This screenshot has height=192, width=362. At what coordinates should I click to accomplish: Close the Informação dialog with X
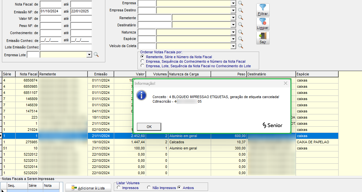[x=285, y=83]
